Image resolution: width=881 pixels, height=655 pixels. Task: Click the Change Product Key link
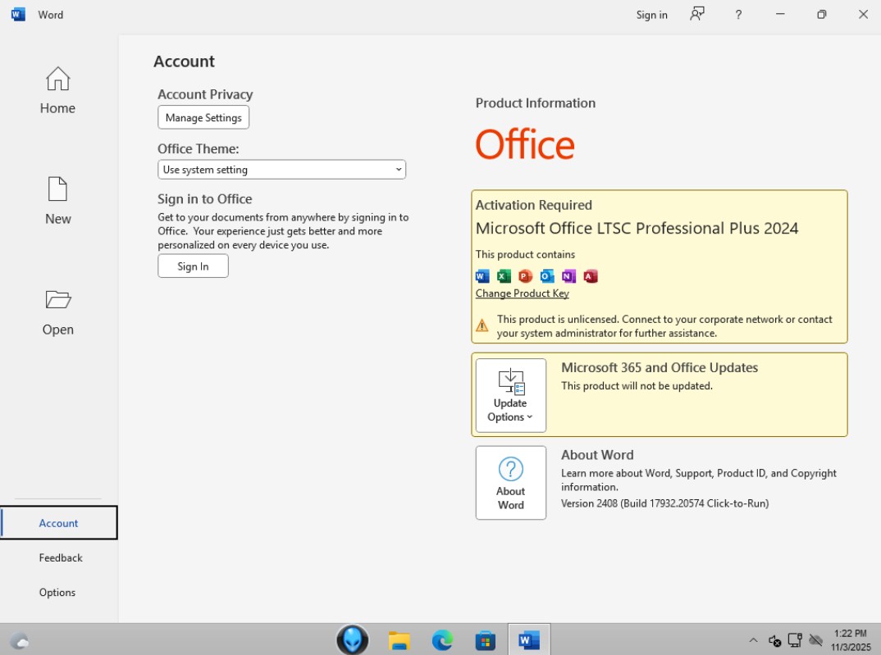[x=522, y=293]
